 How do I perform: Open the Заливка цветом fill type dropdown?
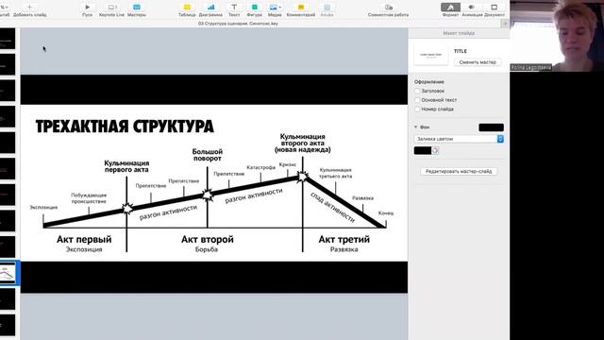(459, 139)
